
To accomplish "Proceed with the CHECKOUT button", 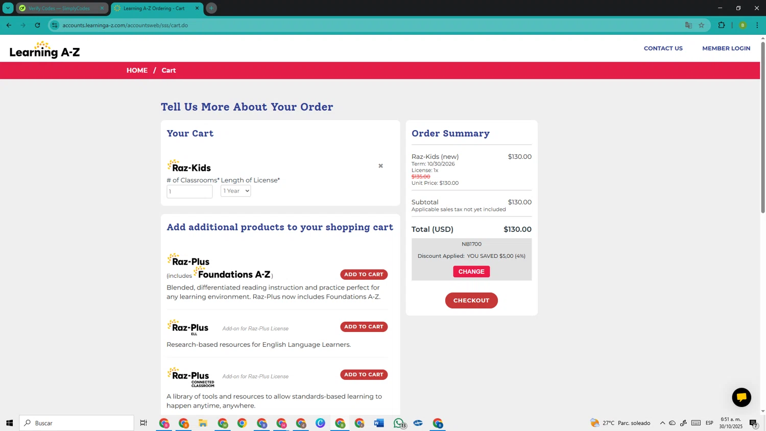I will [471, 300].
